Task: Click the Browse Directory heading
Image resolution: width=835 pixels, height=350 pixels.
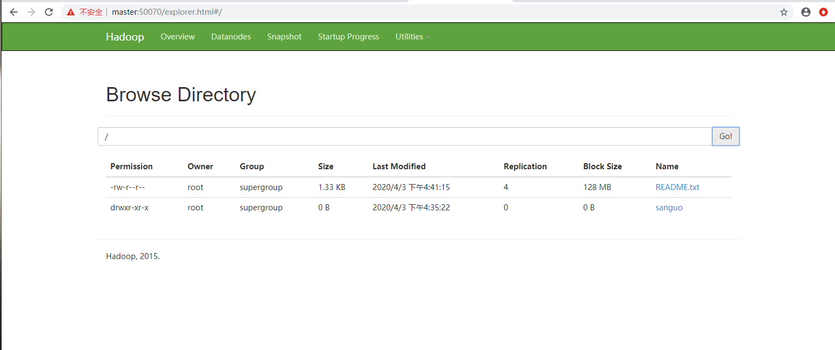Action: click(181, 95)
